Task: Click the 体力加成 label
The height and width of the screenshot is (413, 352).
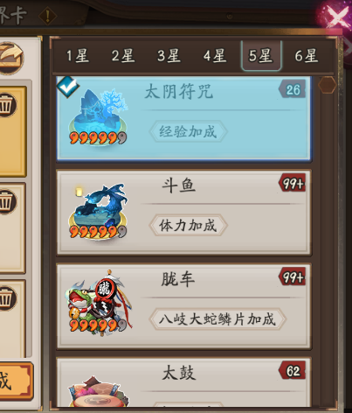Action: tap(188, 225)
